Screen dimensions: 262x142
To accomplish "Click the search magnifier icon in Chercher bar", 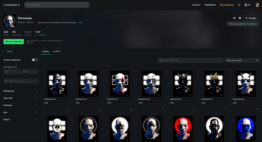I will [x=28, y=5].
